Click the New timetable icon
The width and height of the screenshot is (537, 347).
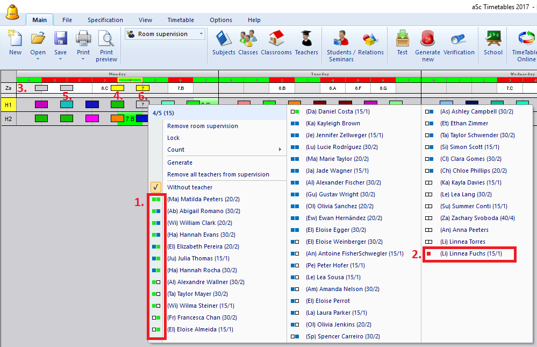pos(15,43)
